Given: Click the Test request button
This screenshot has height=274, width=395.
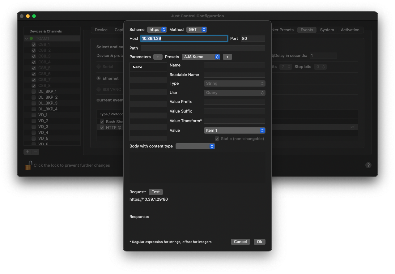Looking at the screenshot, I should click(156, 192).
